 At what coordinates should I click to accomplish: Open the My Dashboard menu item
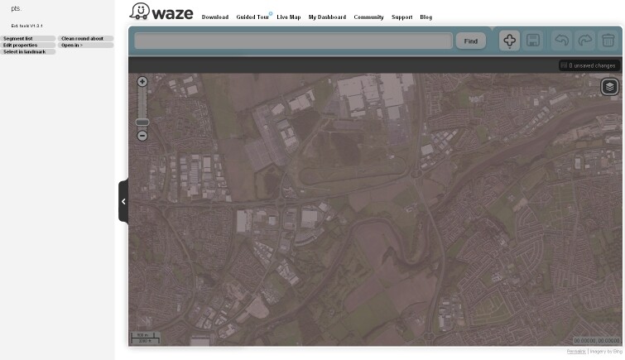(327, 17)
